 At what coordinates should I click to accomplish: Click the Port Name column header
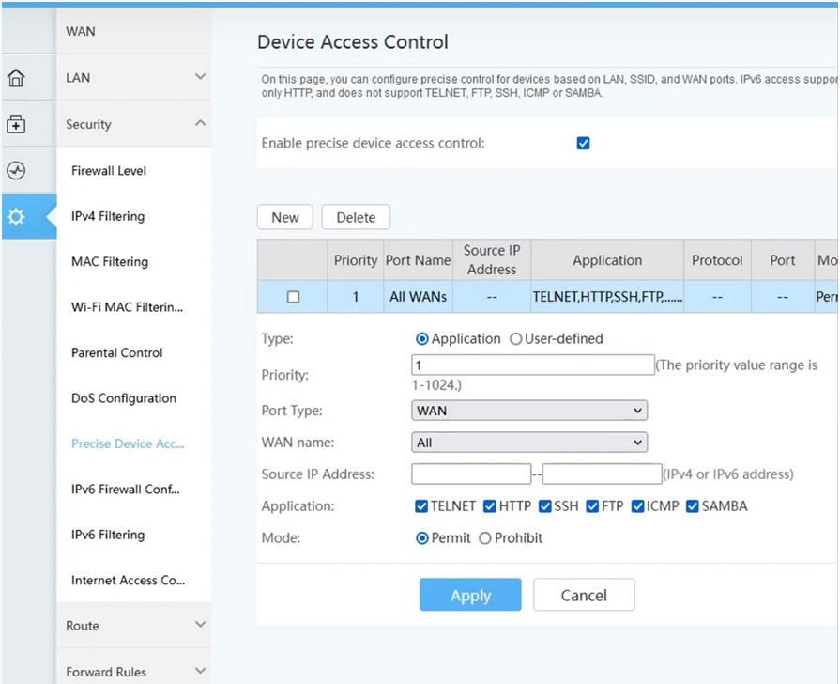tap(419, 260)
